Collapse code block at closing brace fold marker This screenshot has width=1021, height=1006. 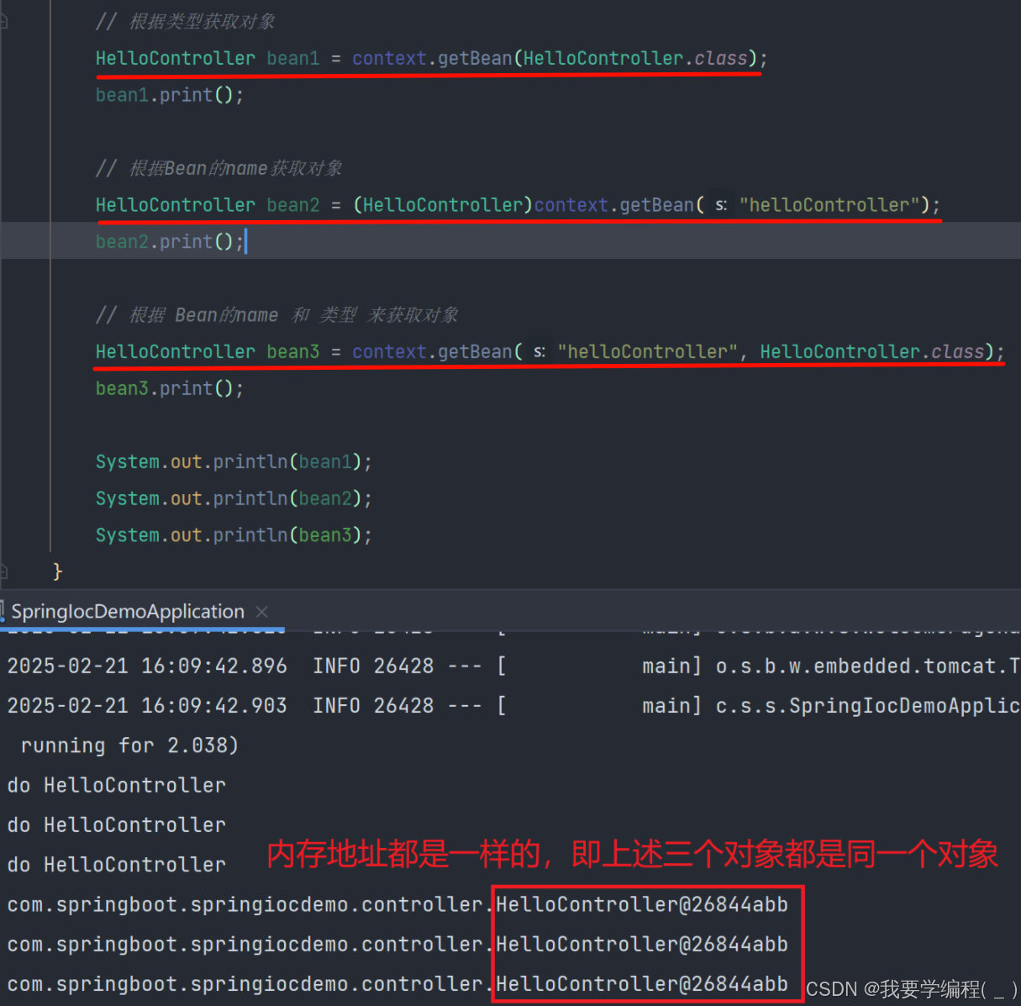(3, 571)
